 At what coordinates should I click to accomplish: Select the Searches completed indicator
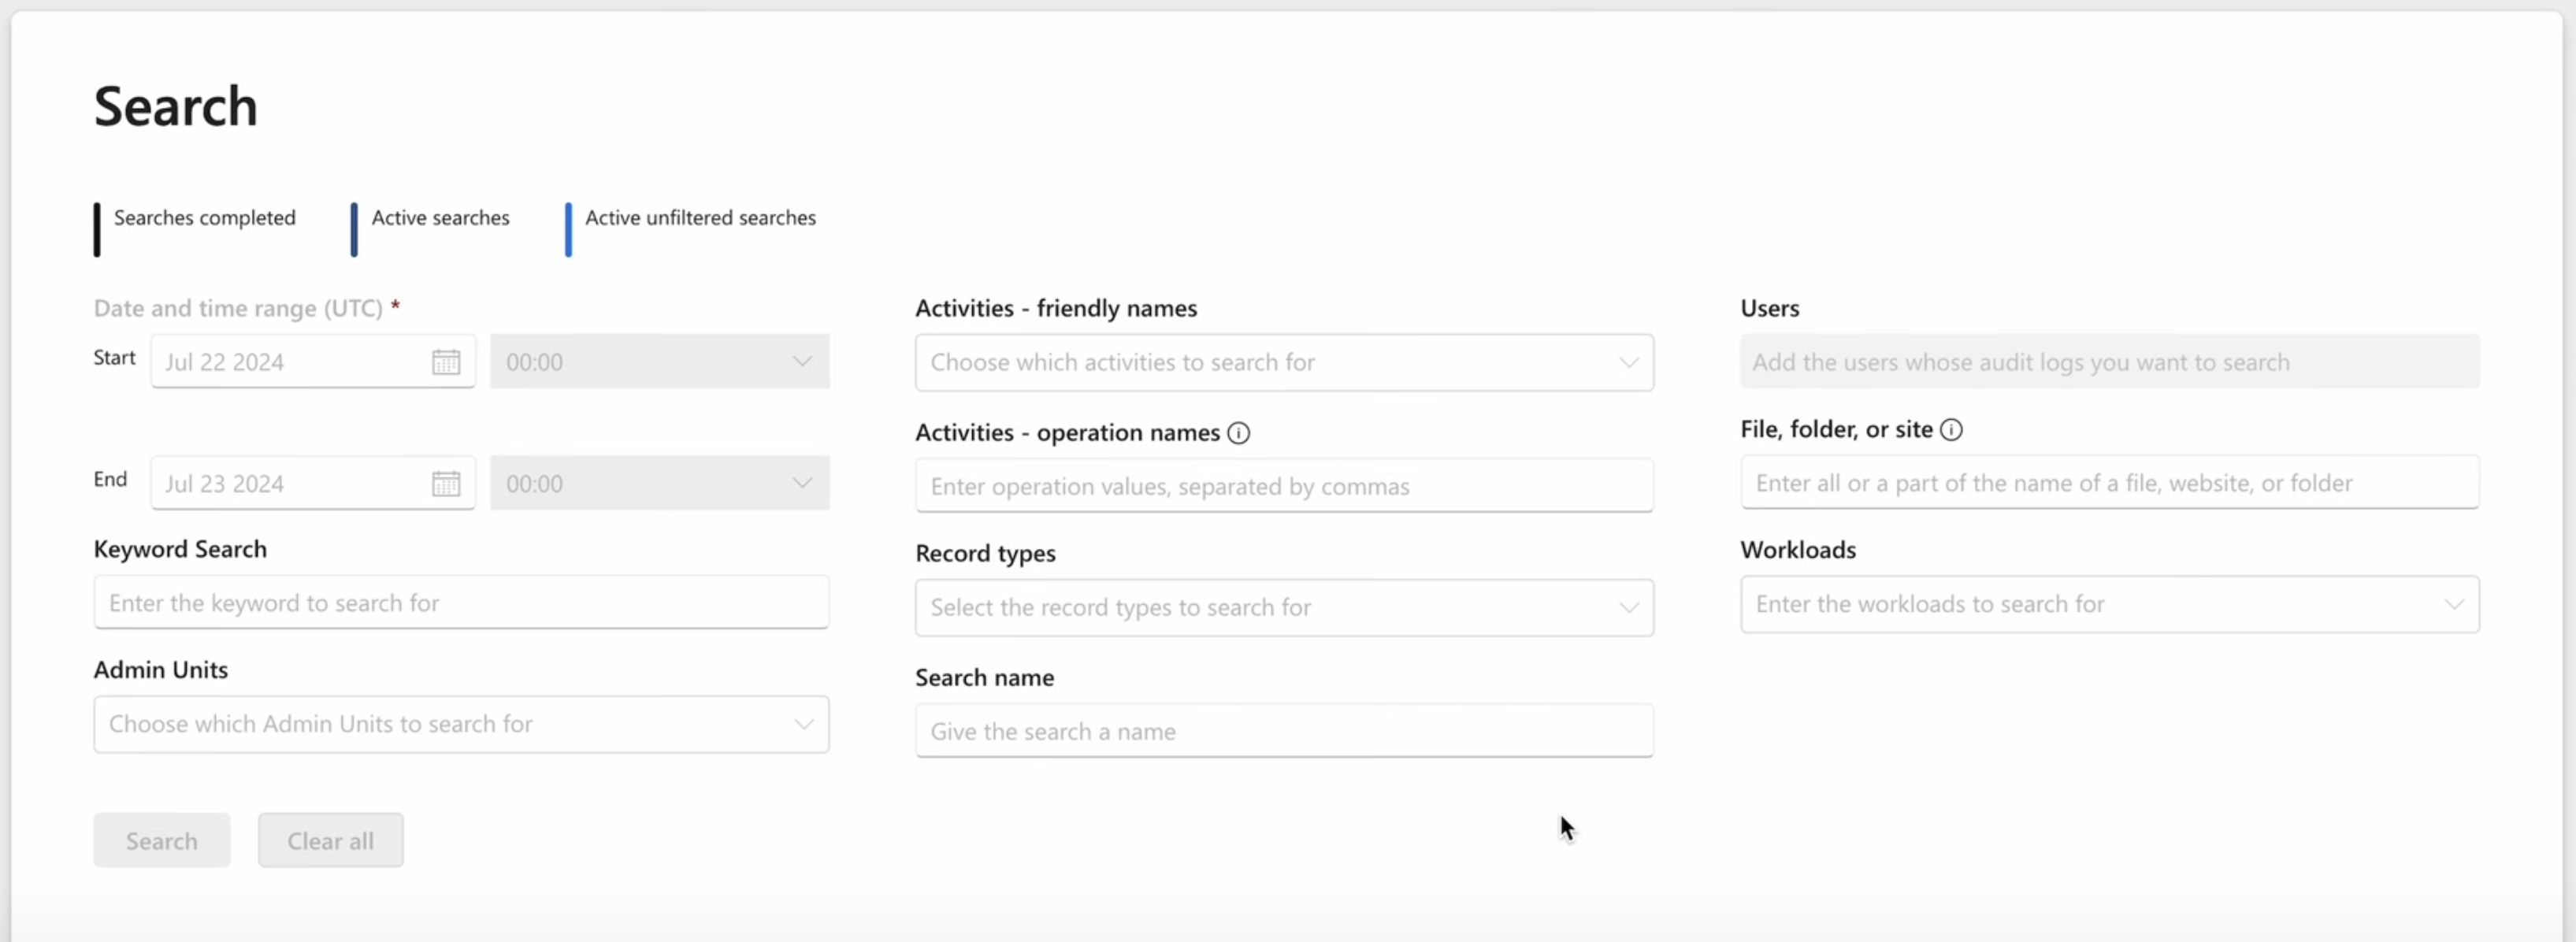pyautogui.click(x=204, y=218)
